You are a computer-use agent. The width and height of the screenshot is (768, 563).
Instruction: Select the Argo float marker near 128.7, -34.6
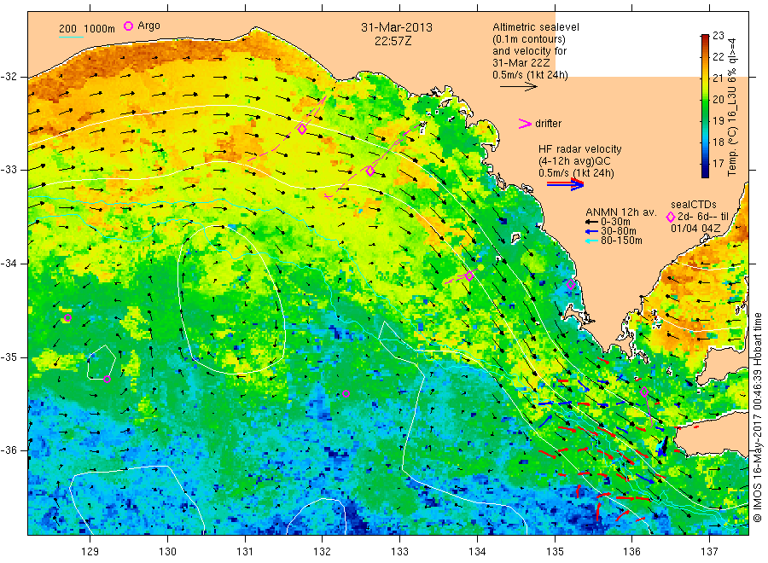point(67,318)
